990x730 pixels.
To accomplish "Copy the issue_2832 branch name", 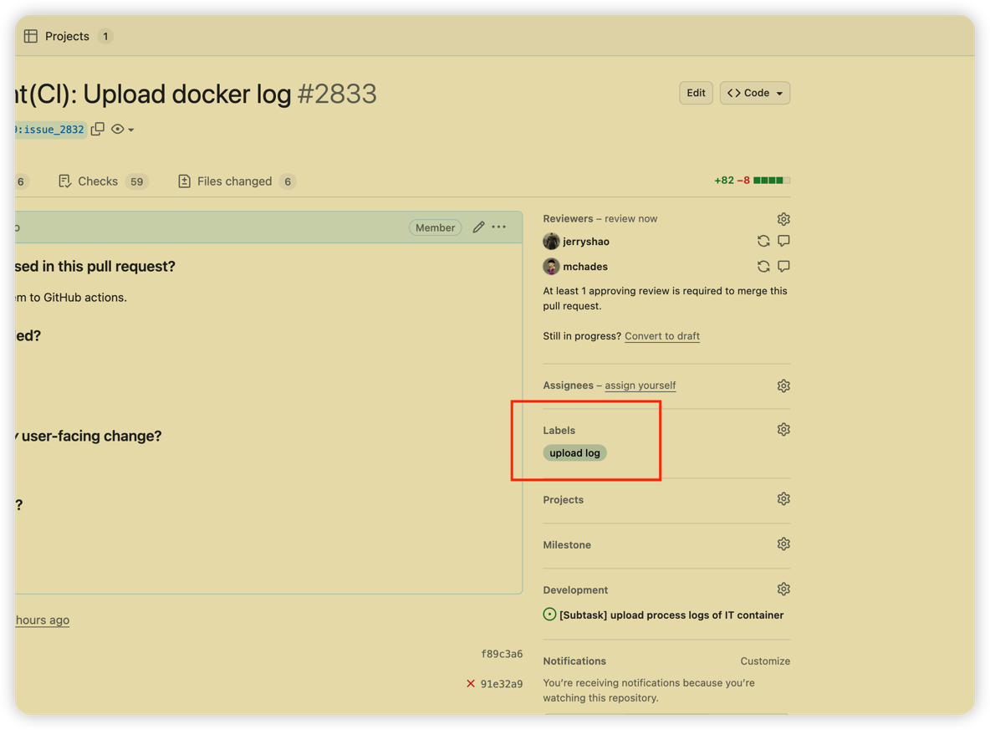I will click(98, 129).
